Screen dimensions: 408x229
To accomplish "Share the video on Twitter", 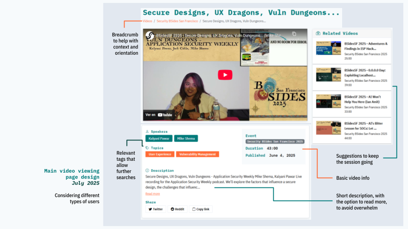I will pos(156,209).
